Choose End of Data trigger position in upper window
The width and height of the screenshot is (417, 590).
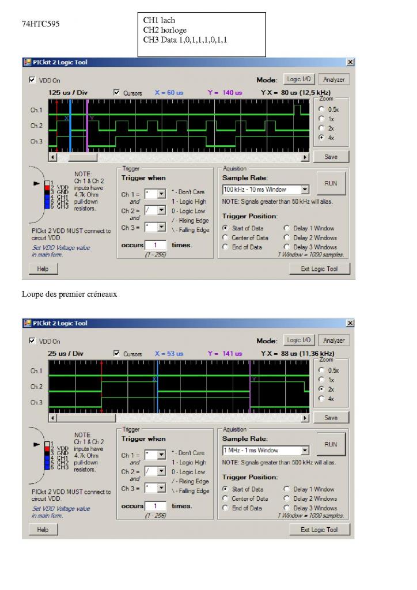[225, 247]
